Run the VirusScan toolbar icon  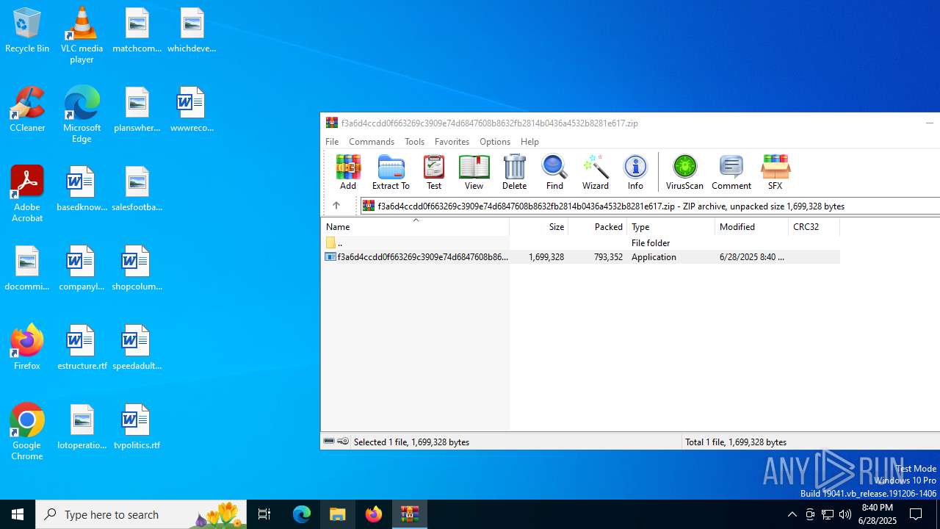[684, 173]
